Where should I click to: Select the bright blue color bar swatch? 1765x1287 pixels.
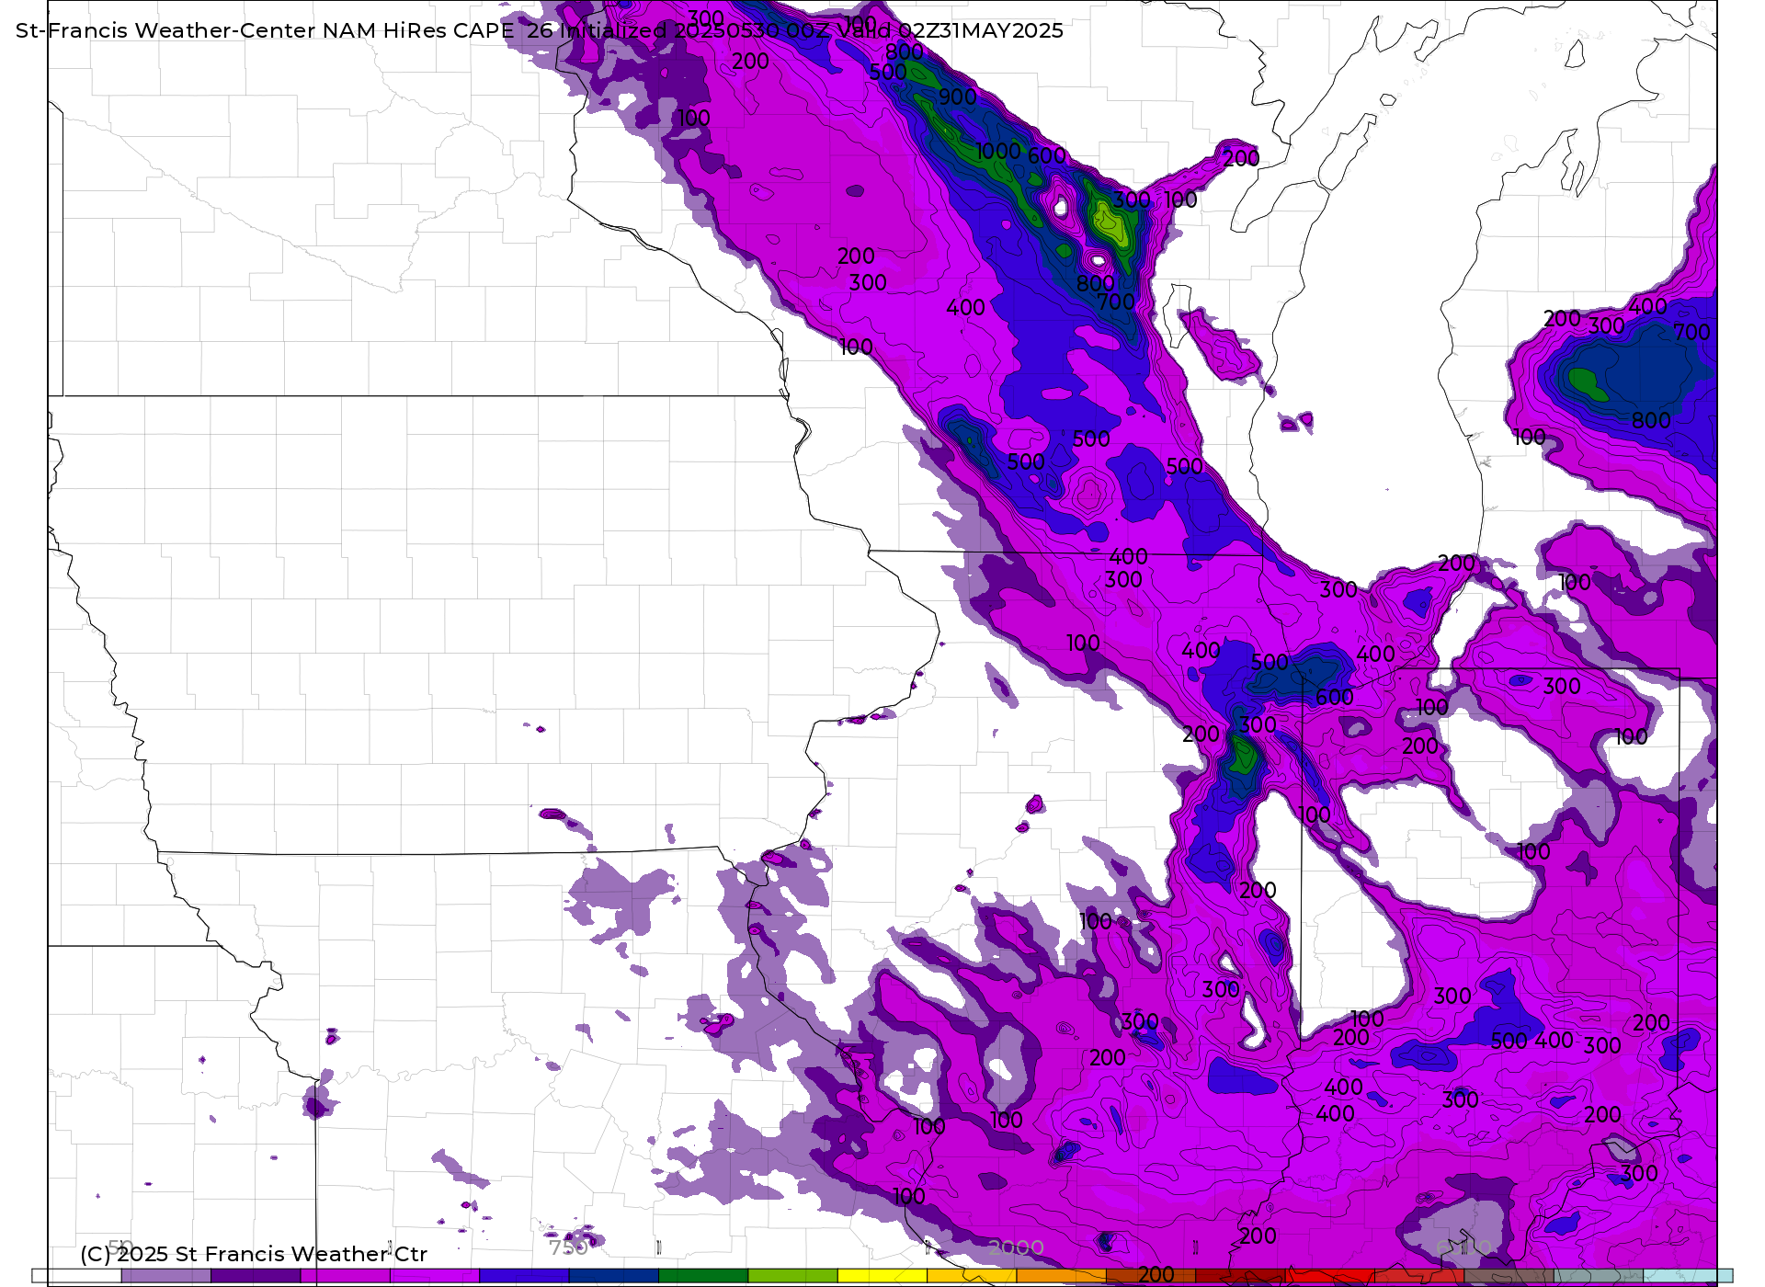(x=524, y=1276)
